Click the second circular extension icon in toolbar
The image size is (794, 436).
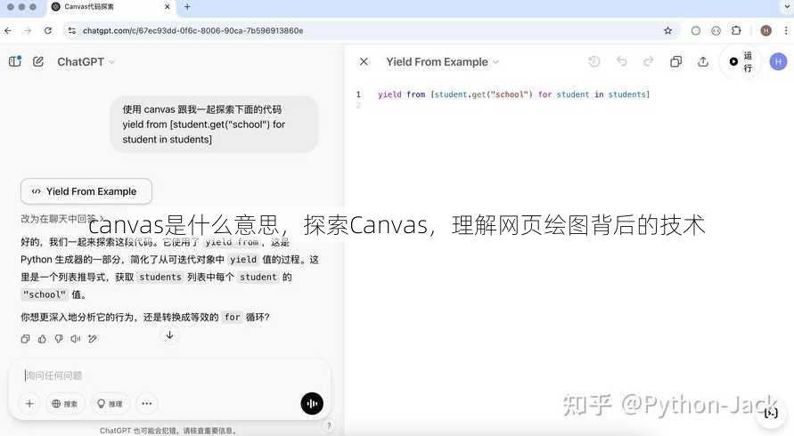(716, 31)
